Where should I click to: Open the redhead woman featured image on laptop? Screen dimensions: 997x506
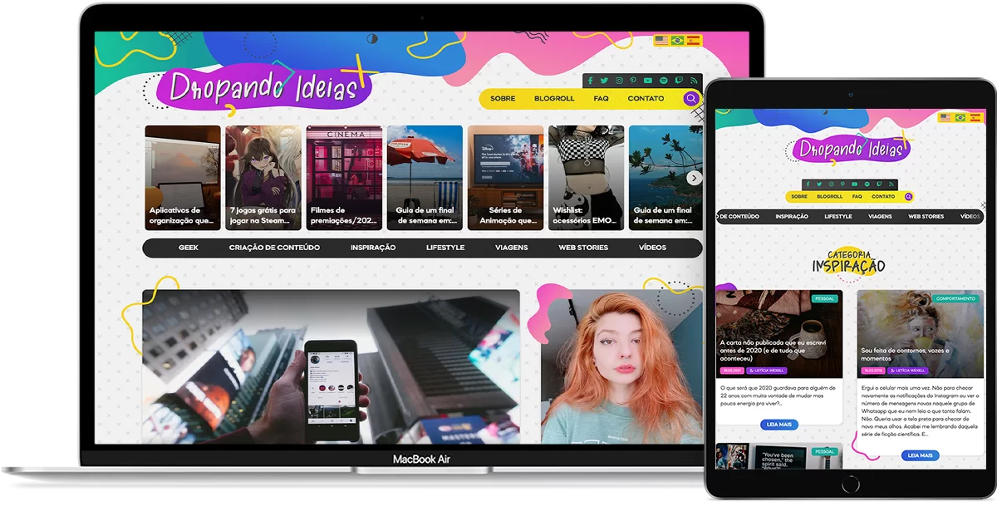pyautogui.click(x=621, y=366)
